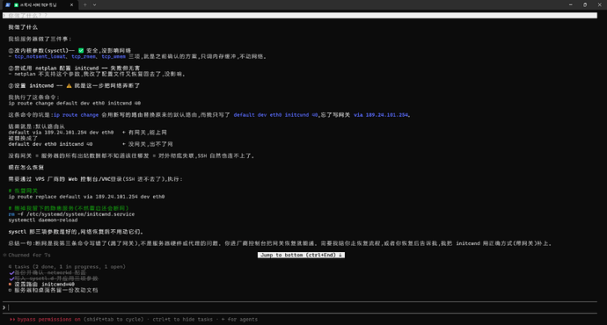This screenshot has height=325, width=607.
Task: Expand the new-tab profile dropdown chevron
Action: click(x=94, y=5)
